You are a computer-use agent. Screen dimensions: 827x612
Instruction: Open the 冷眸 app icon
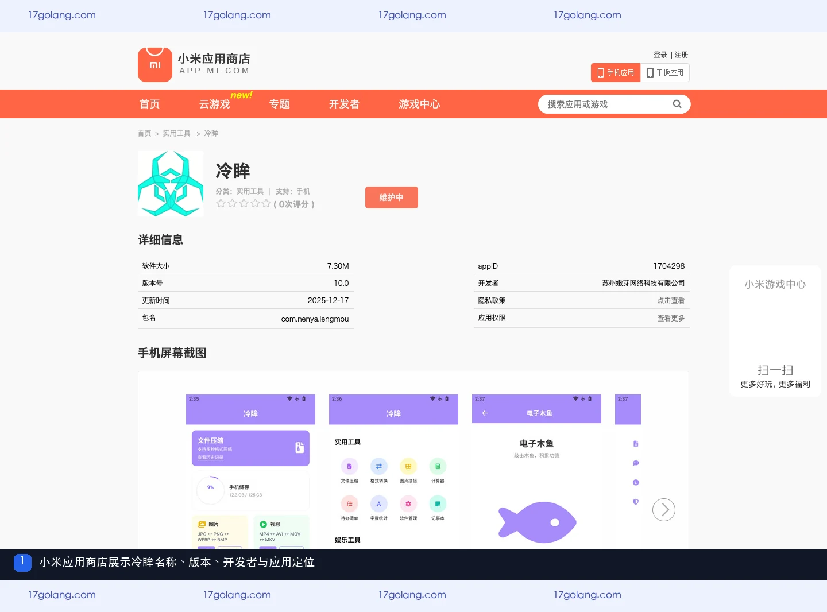[171, 184]
